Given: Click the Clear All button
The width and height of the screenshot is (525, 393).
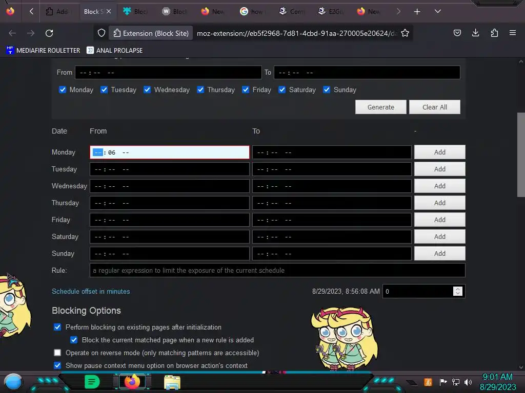Looking at the screenshot, I should 435,107.
